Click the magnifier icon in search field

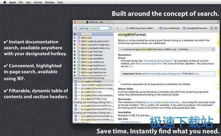(76, 28)
